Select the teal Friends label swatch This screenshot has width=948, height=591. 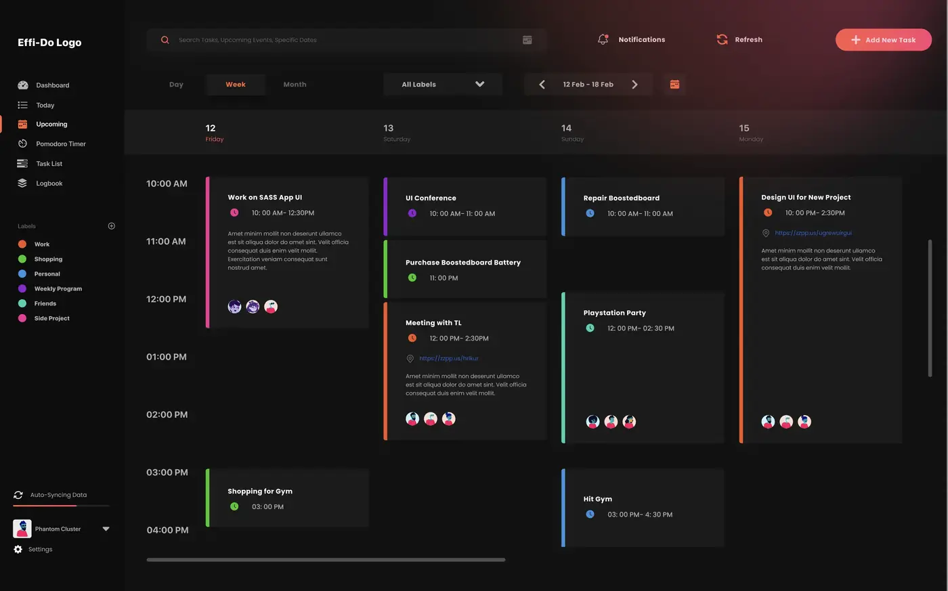[22, 303]
